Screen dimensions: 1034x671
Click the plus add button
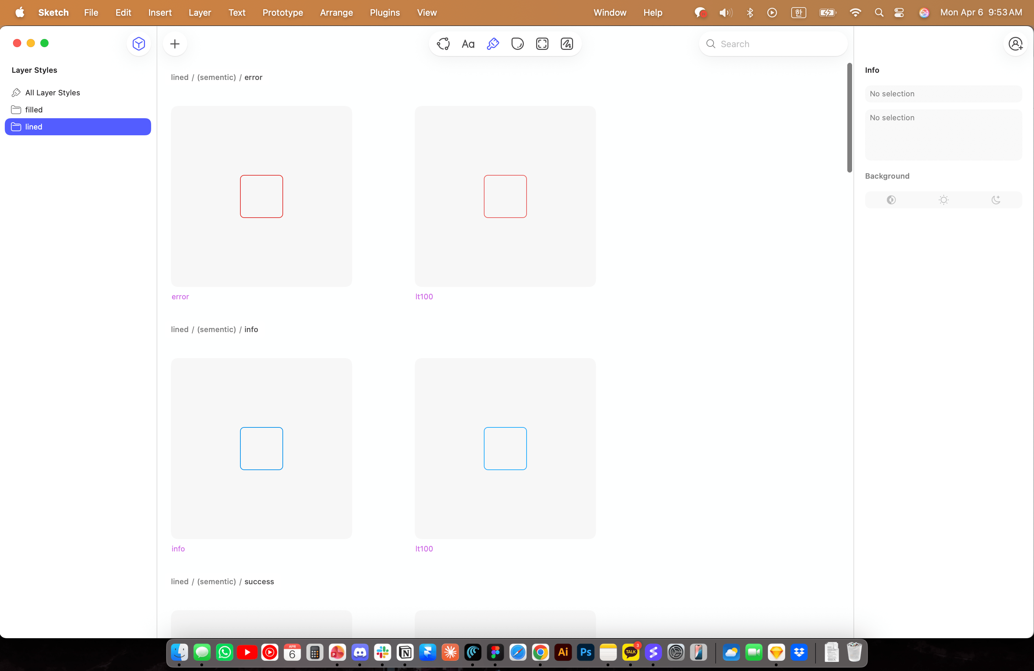tap(175, 44)
